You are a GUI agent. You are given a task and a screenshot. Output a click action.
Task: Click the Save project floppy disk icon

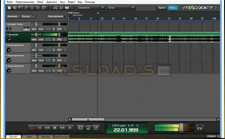click(x=26, y=7)
